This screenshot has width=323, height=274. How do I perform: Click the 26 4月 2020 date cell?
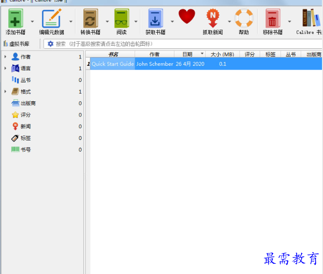click(190, 64)
